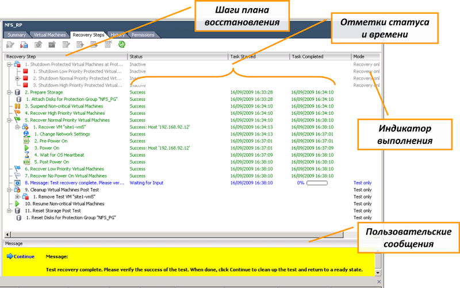Image resolution: width=460 pixels, height=288 pixels.
Task: Click the pause icon of Suspend Non-critical VMs
Action: (x=17, y=106)
